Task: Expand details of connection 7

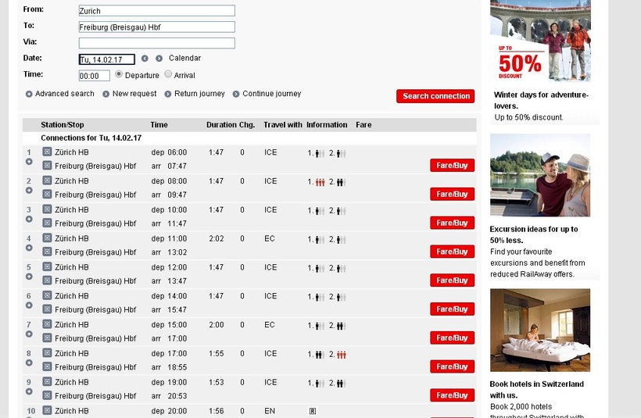Action: 29,334
